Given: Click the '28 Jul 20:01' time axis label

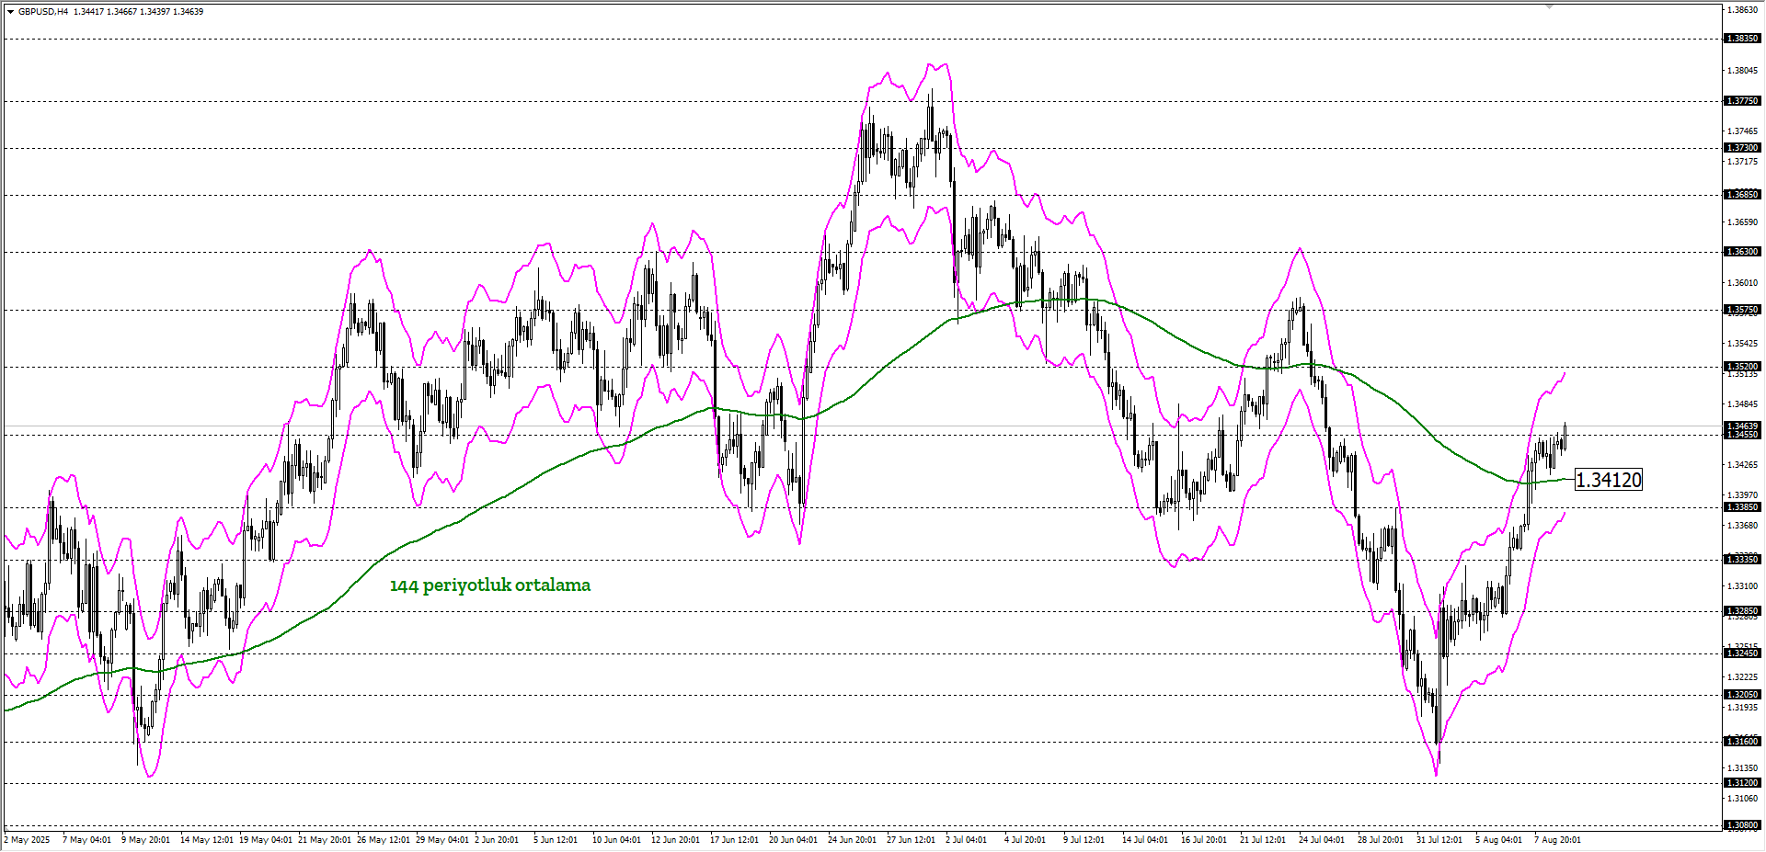Looking at the screenshot, I should tap(1381, 840).
